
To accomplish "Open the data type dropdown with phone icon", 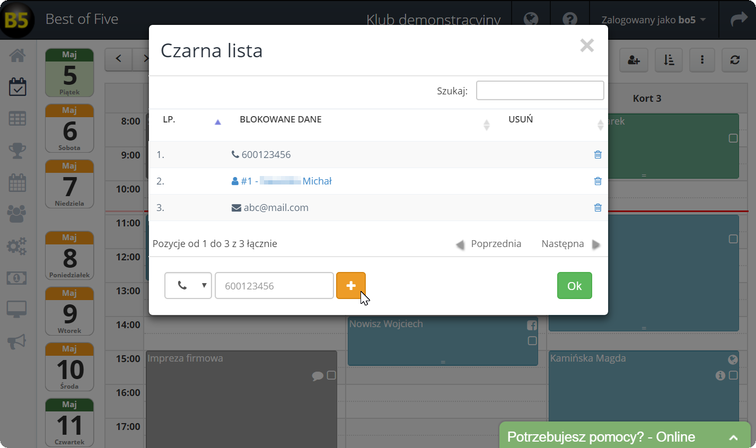I will click(x=188, y=286).
